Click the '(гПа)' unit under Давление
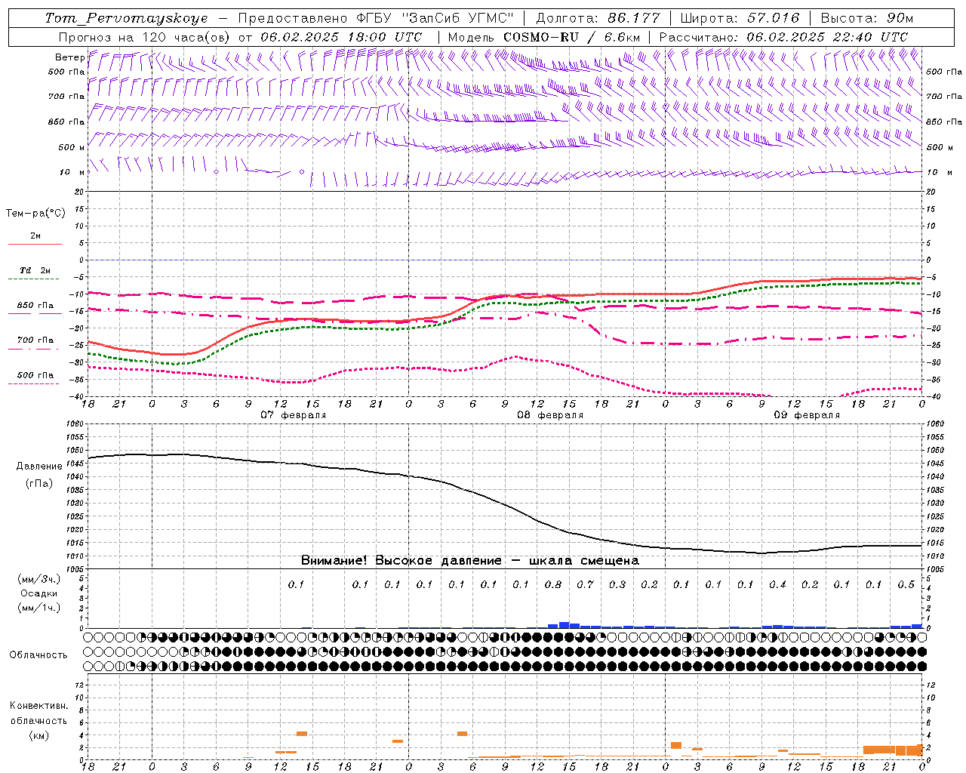This screenshot has height=773, width=966. [x=39, y=484]
